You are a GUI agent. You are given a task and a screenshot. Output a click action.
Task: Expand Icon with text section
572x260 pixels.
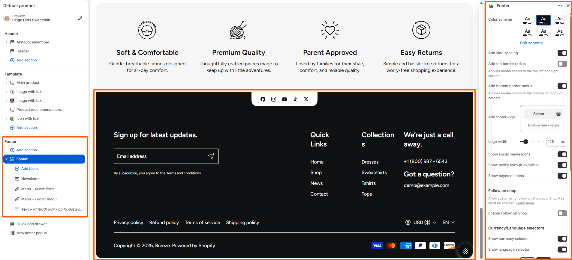click(6, 119)
